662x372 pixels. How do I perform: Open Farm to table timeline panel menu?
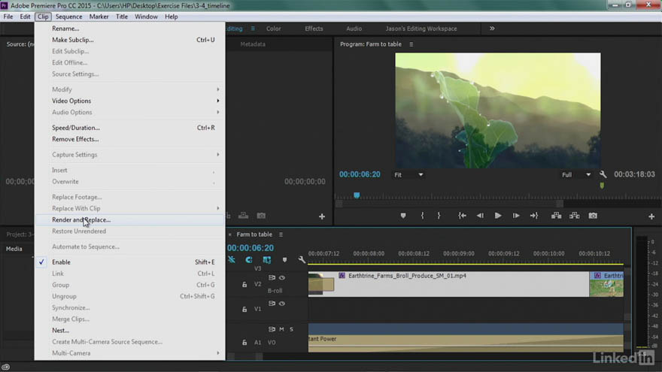281,234
